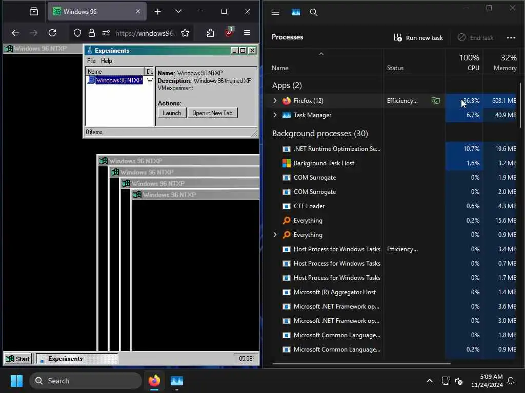The height and width of the screenshot is (393, 525).
Task: Click the Firefox icon in process list
Action: click(287, 101)
